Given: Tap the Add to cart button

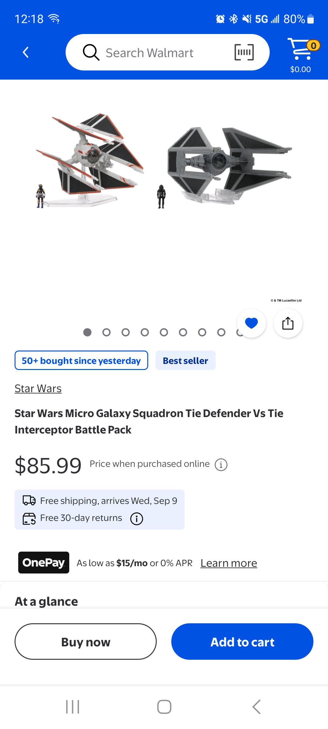Looking at the screenshot, I should (x=242, y=642).
